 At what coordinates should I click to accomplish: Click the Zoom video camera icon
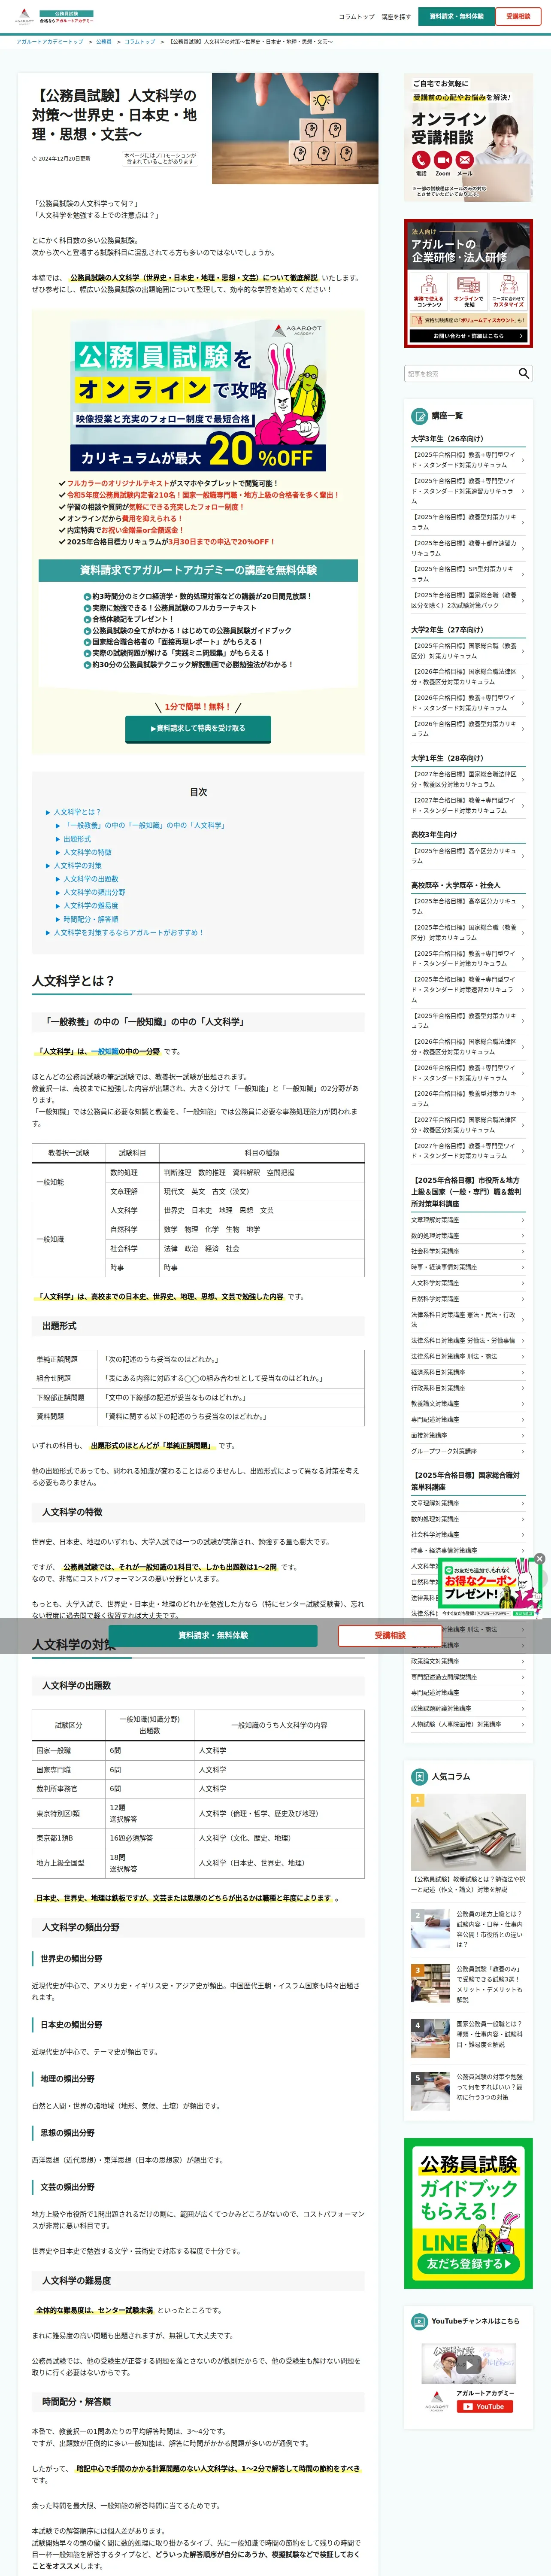point(443,160)
